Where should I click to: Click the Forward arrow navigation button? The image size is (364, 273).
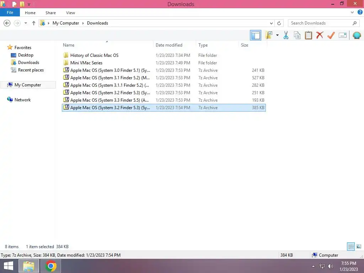(17, 23)
